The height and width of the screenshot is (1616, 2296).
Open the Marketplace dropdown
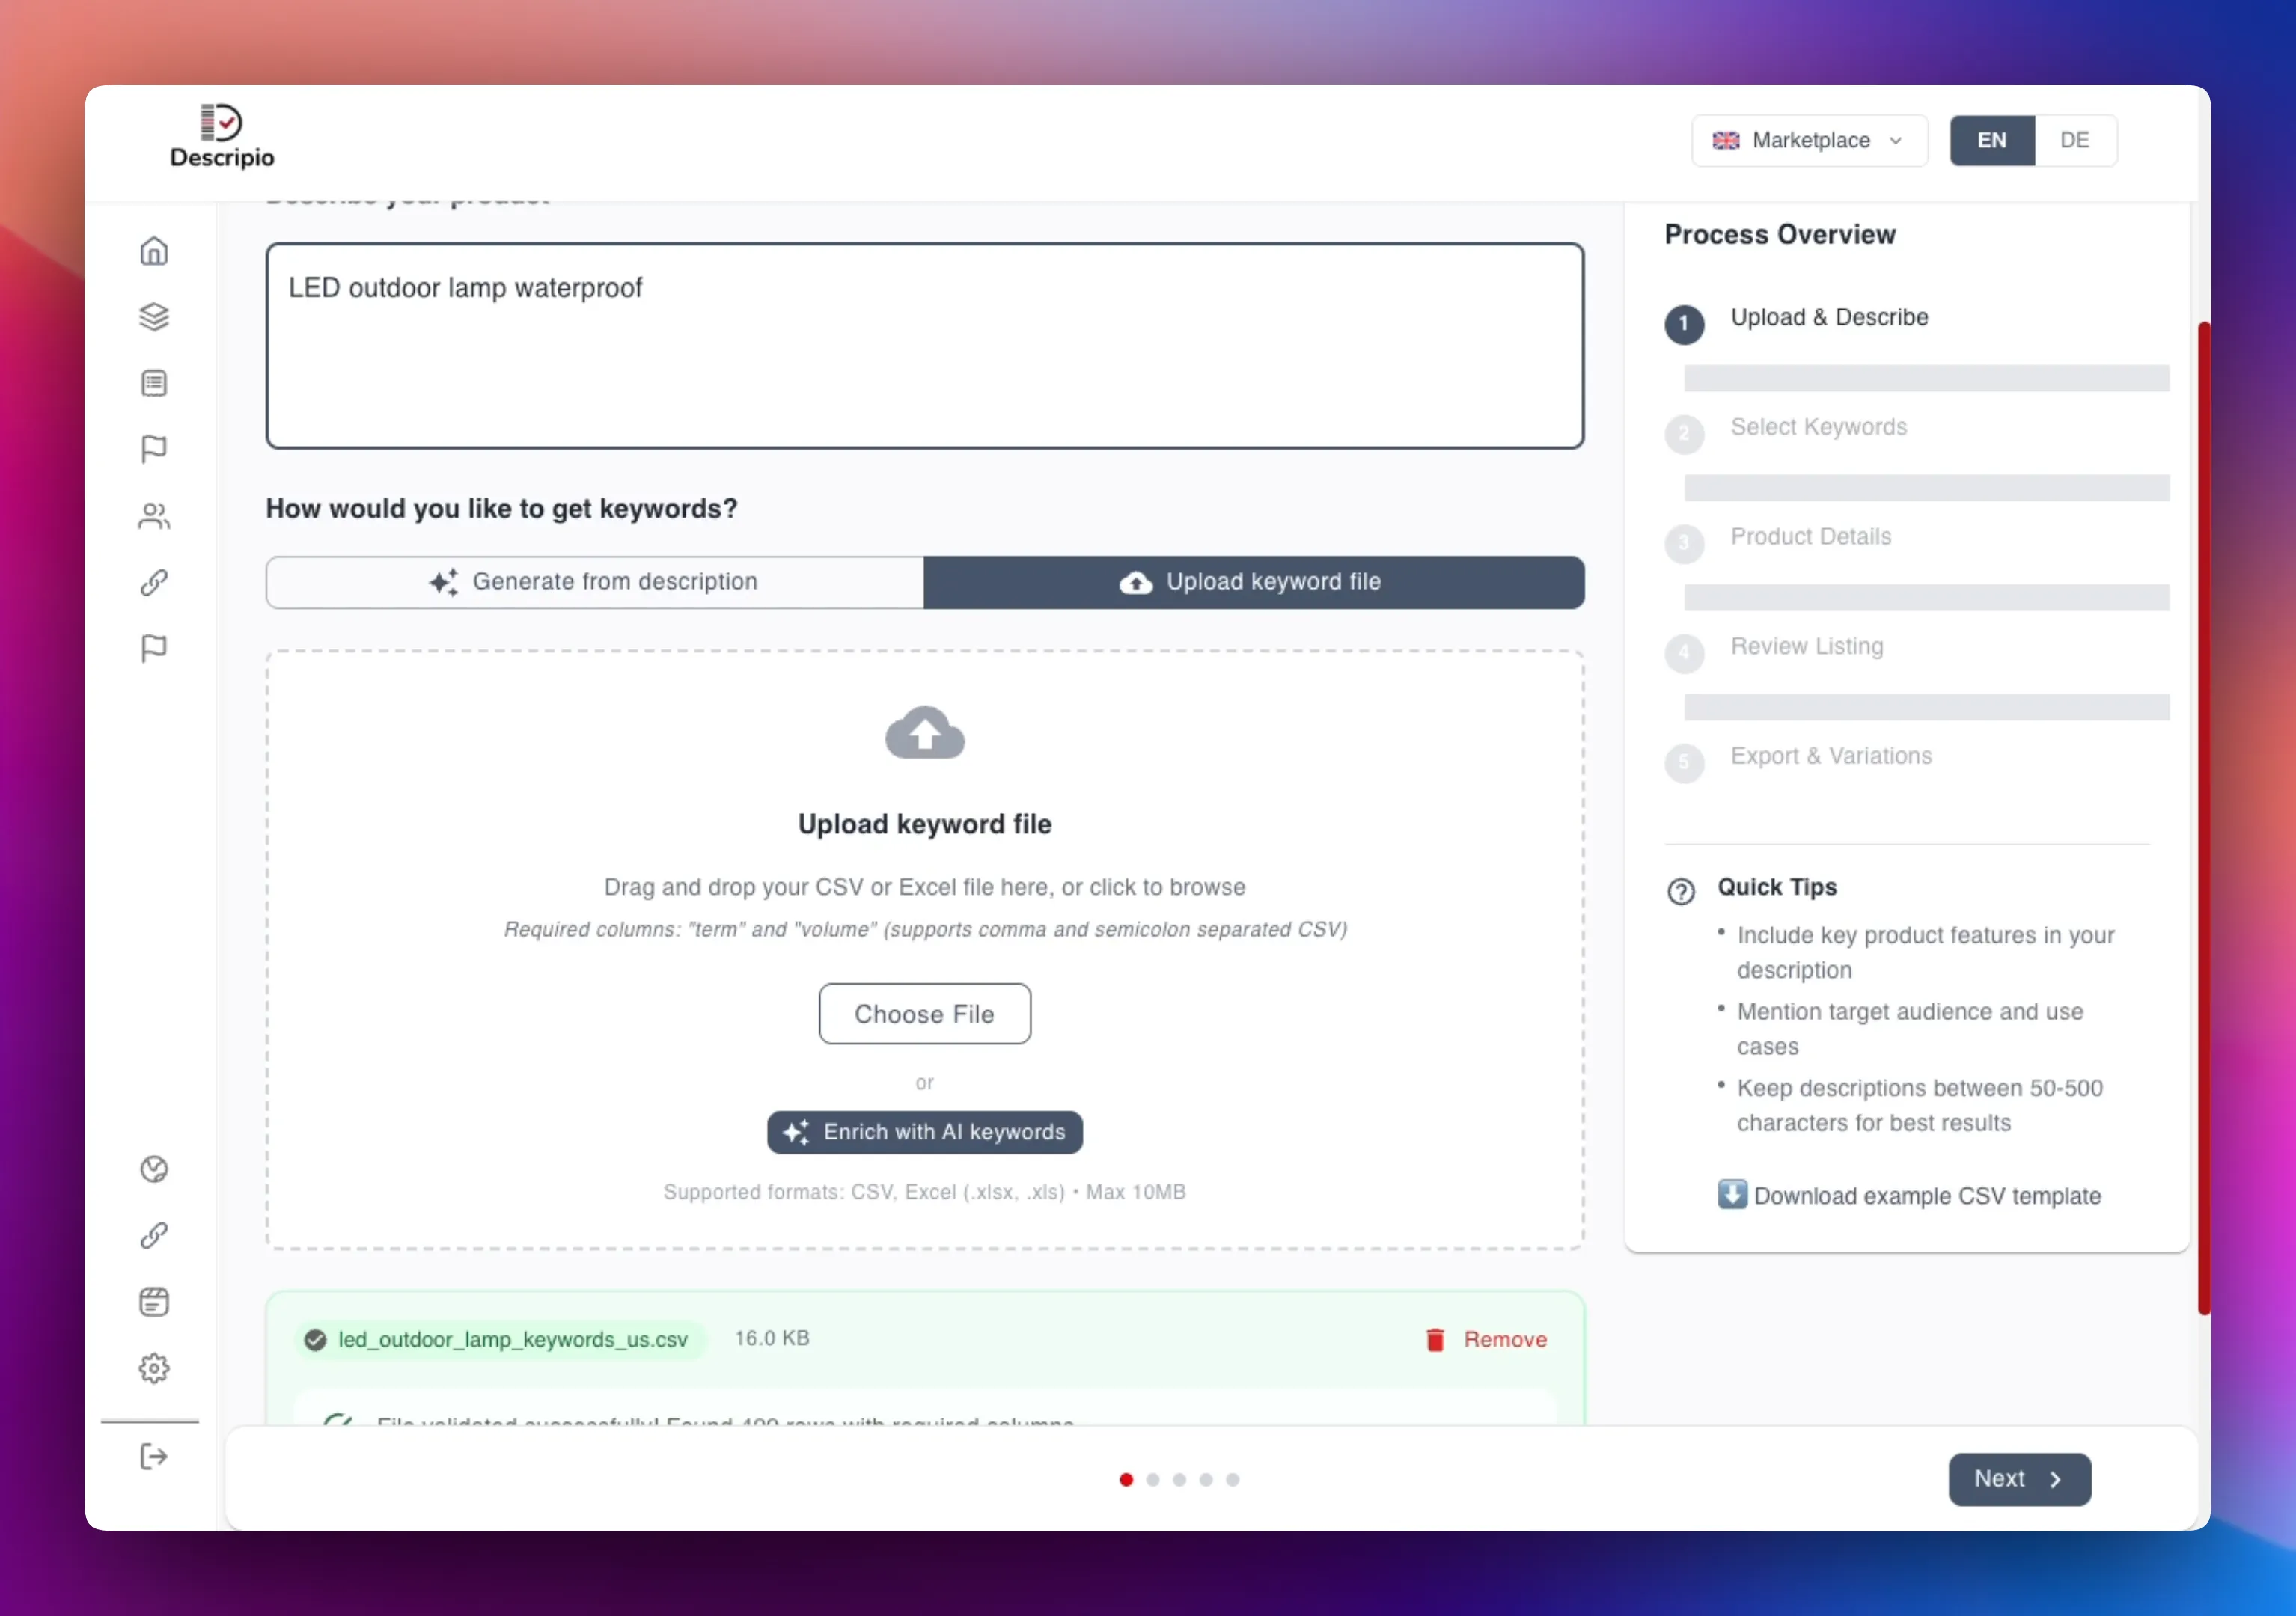click(1809, 140)
